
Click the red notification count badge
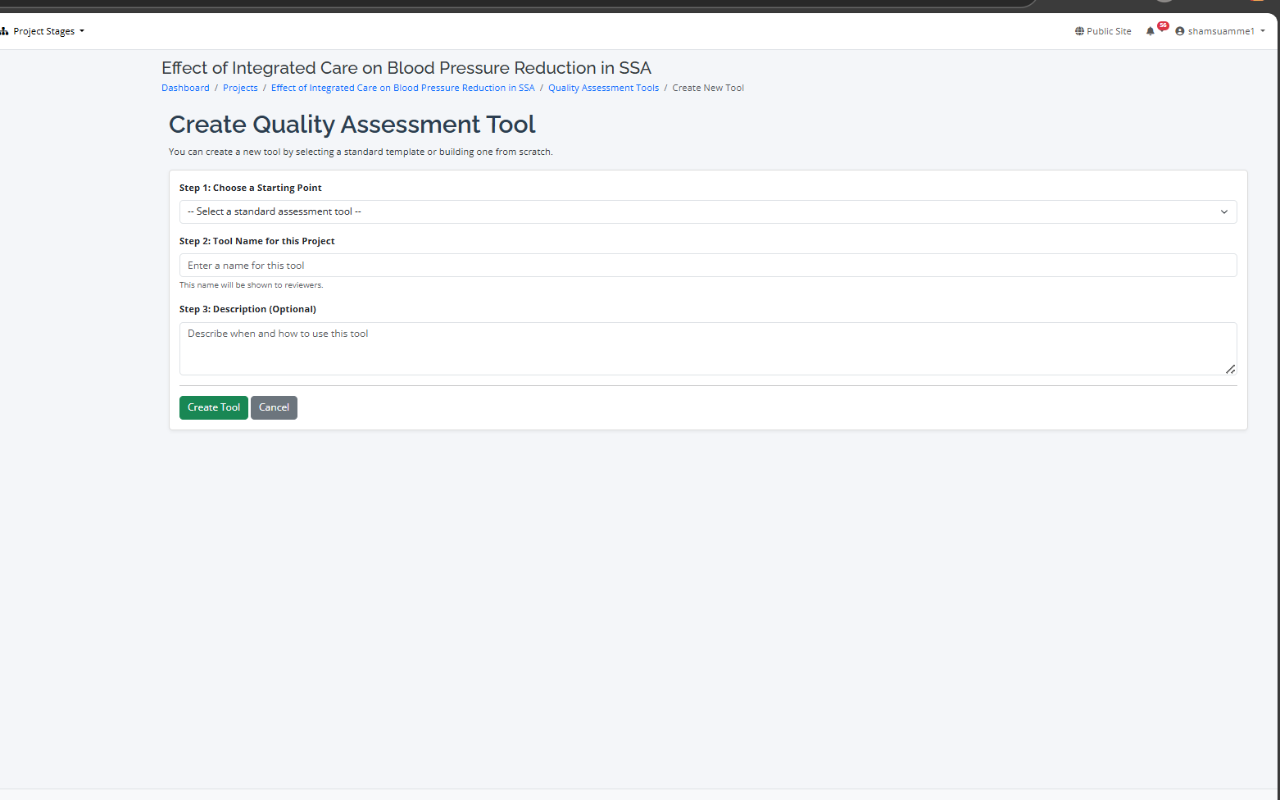(1163, 25)
